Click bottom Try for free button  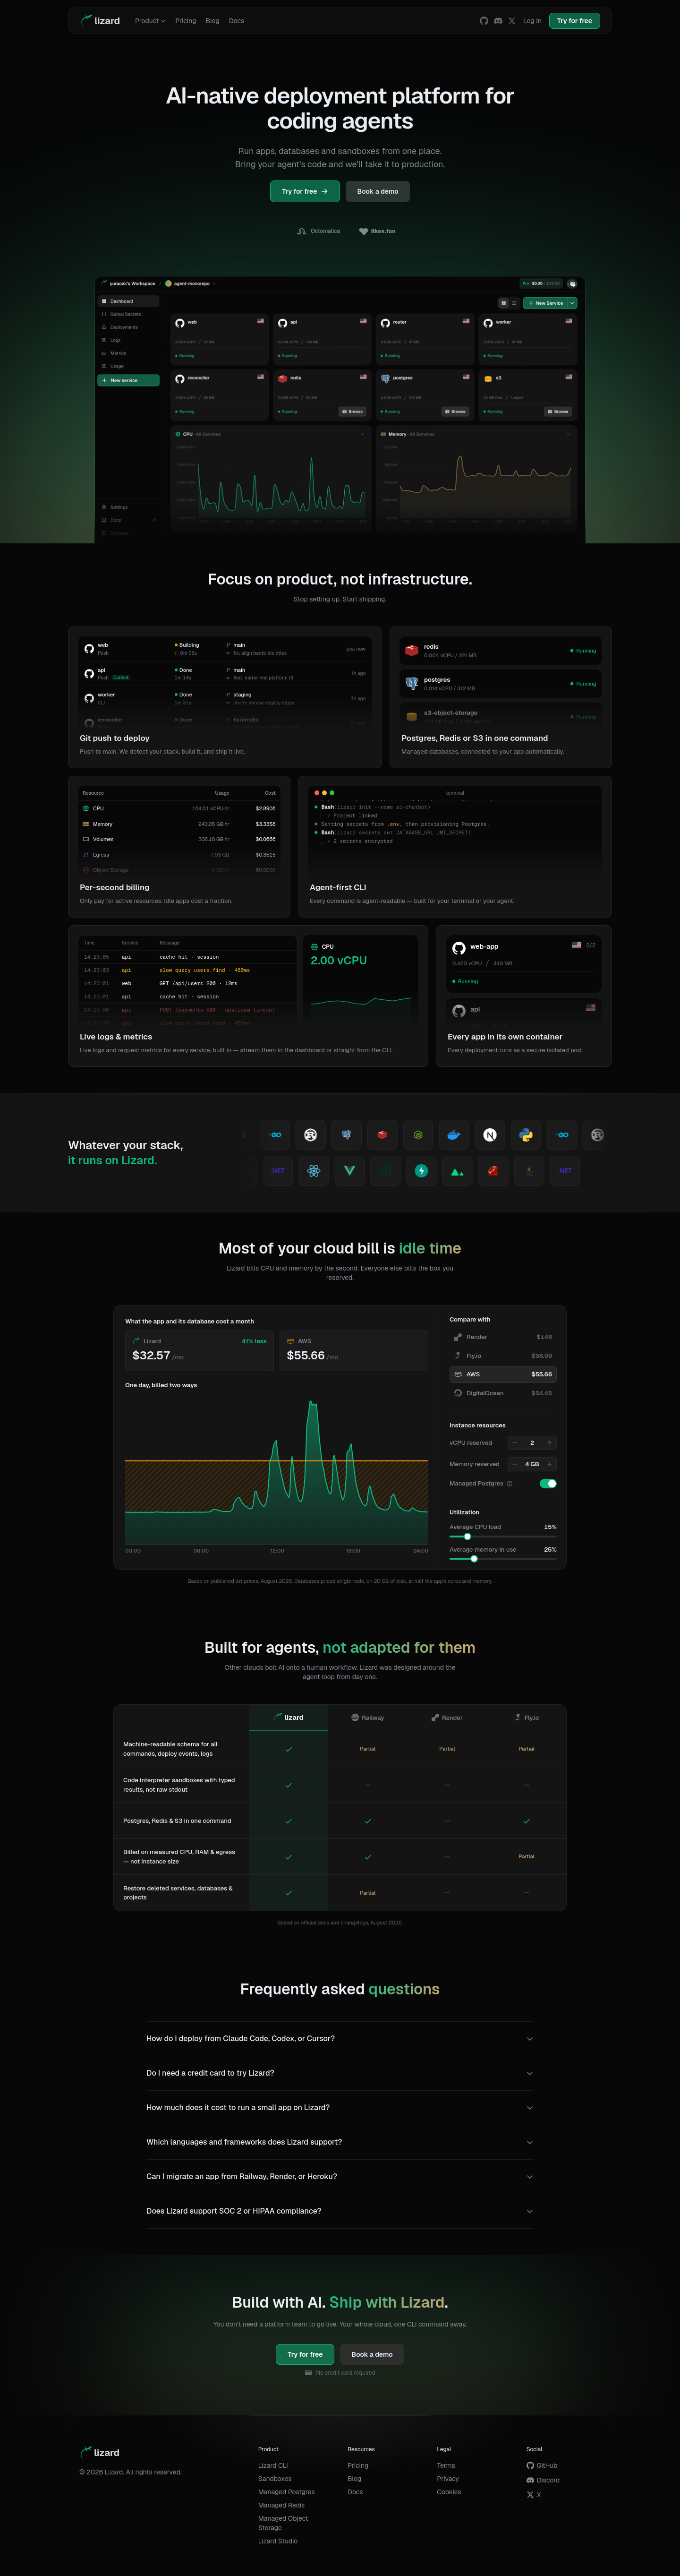point(305,2354)
